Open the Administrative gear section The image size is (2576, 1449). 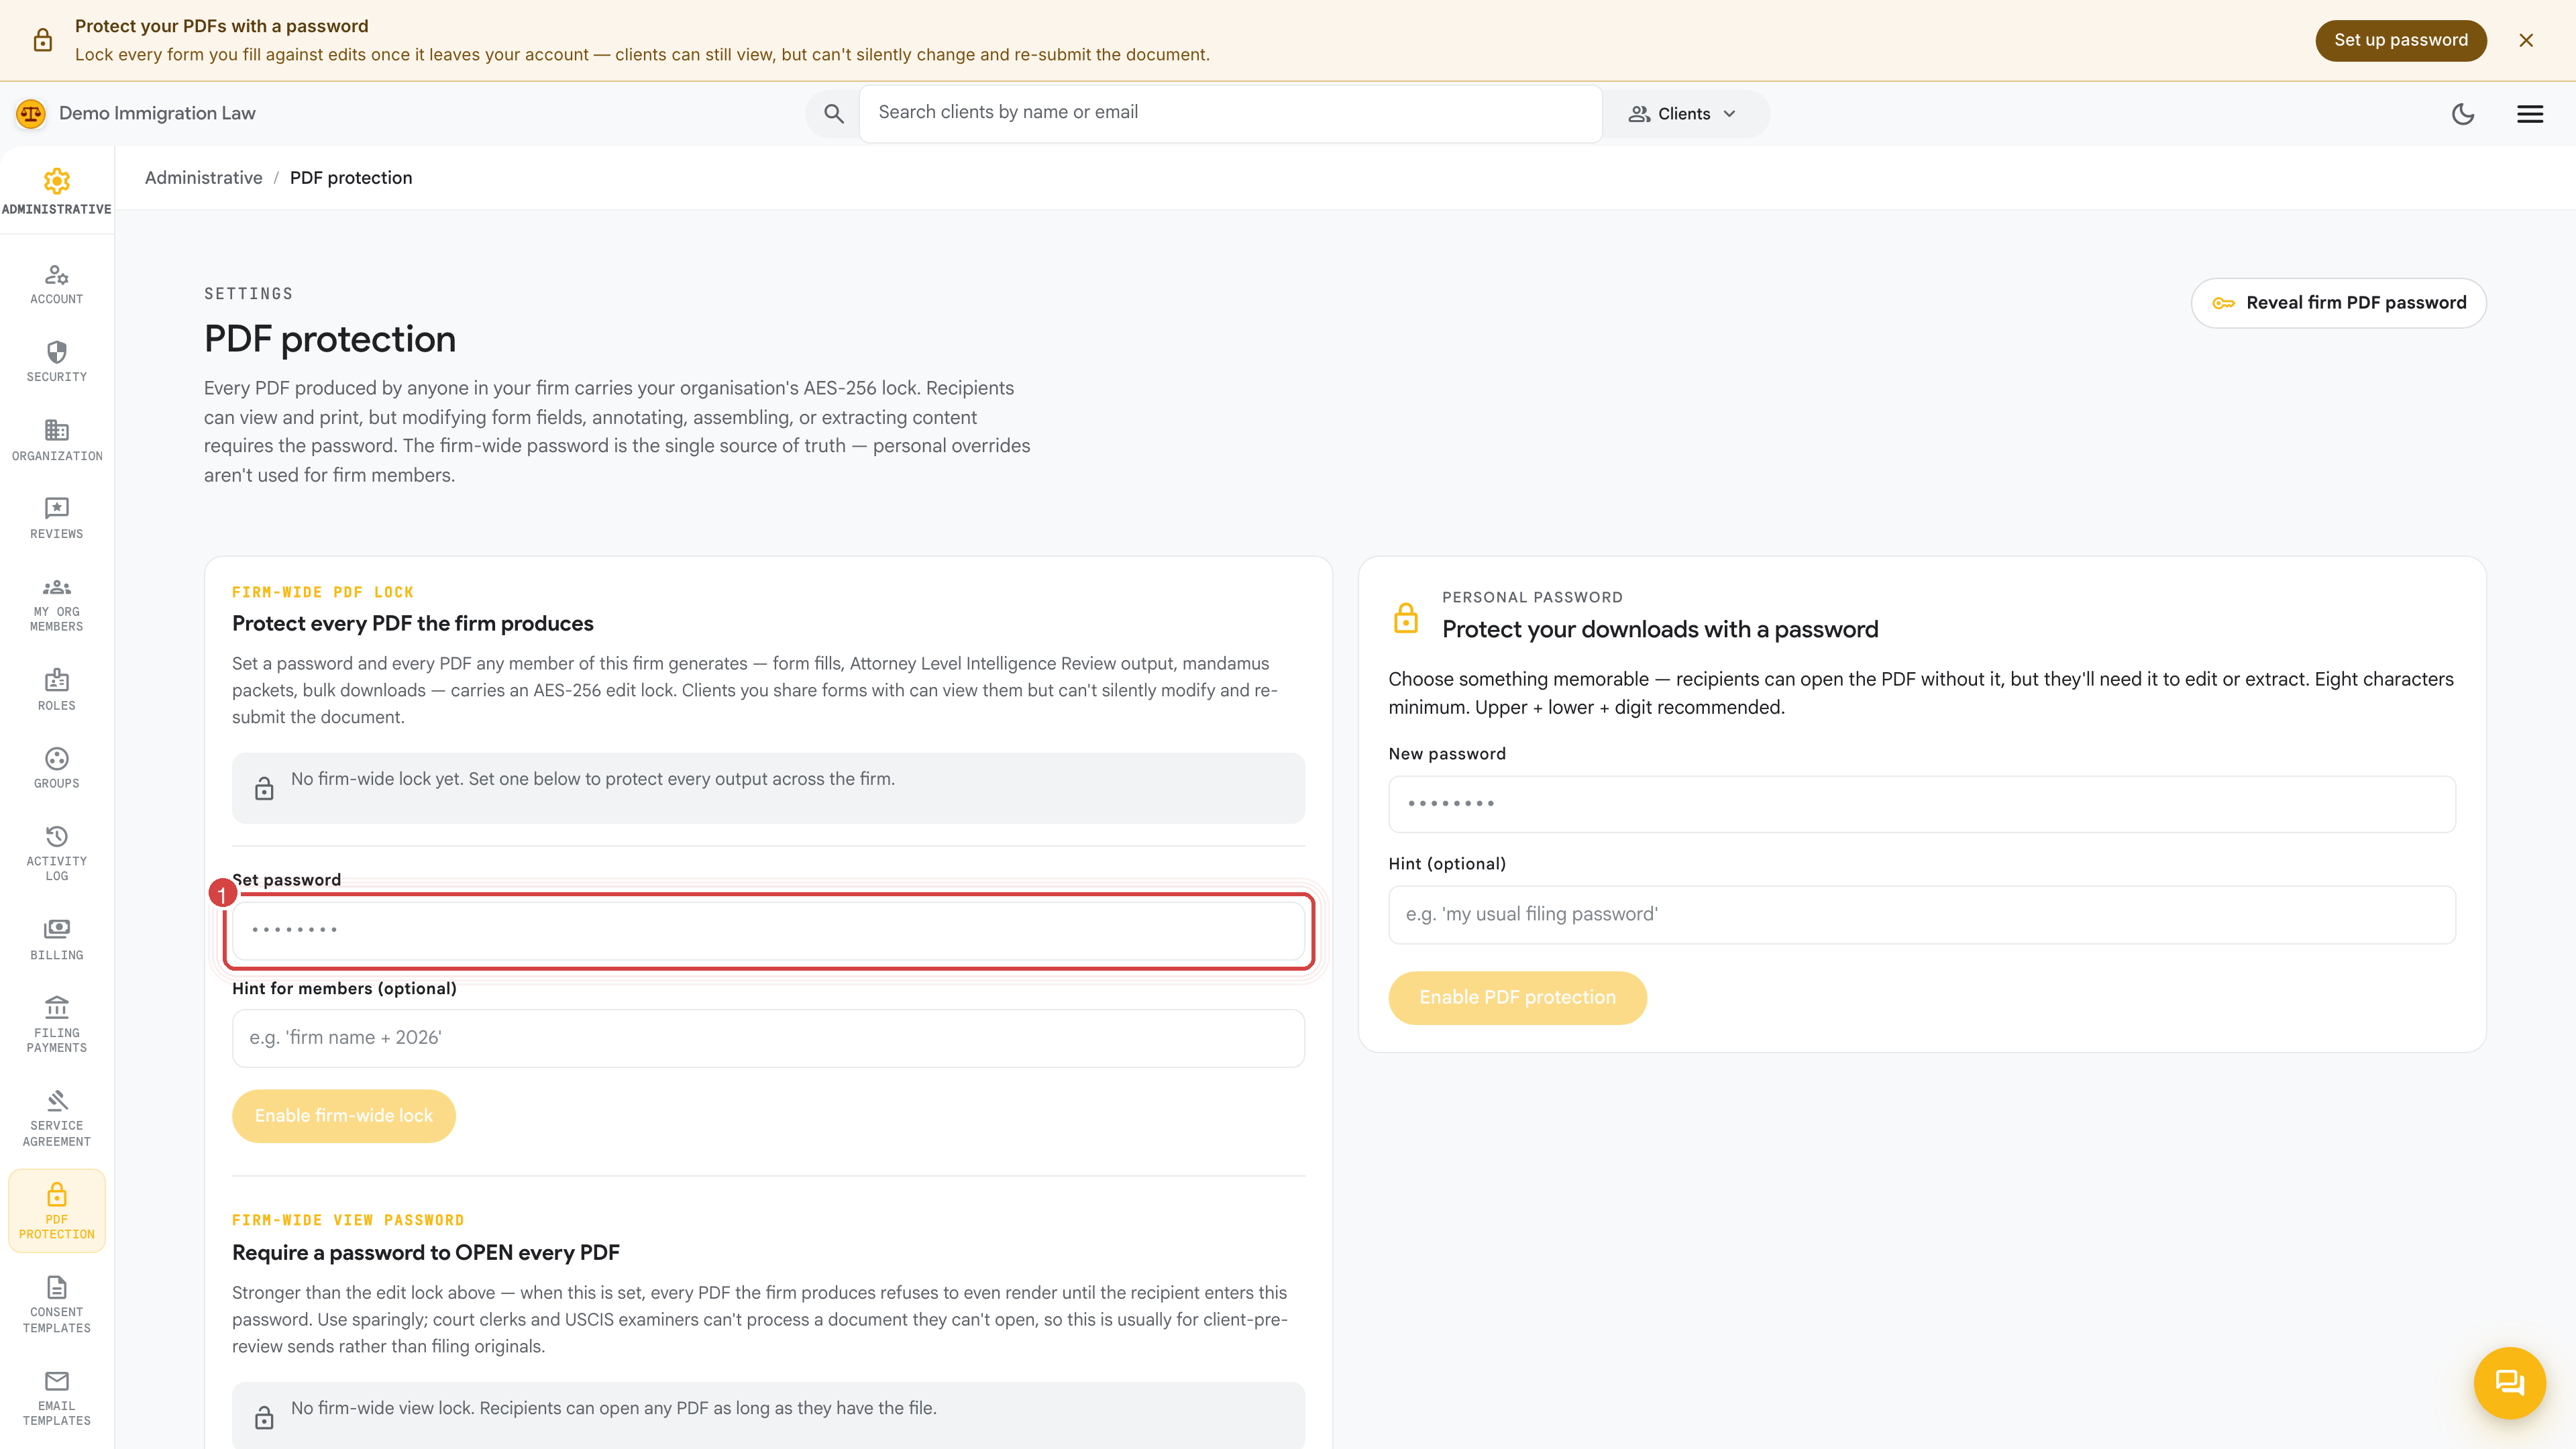(x=57, y=191)
